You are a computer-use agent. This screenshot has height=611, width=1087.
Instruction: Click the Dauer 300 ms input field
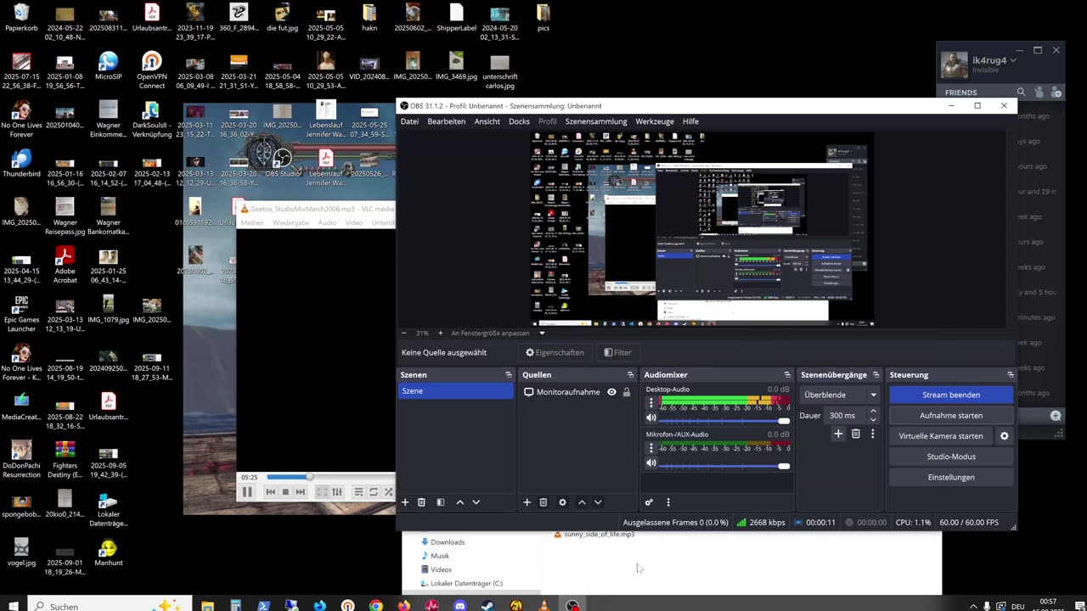click(846, 415)
